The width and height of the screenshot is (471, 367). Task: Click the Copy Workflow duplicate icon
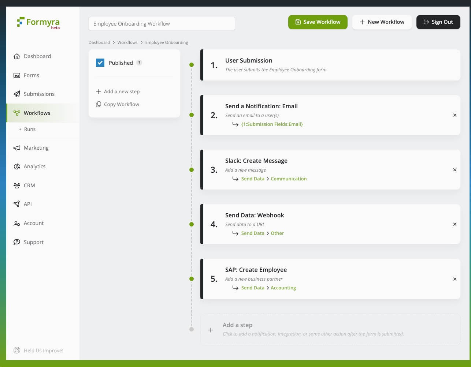[98, 104]
